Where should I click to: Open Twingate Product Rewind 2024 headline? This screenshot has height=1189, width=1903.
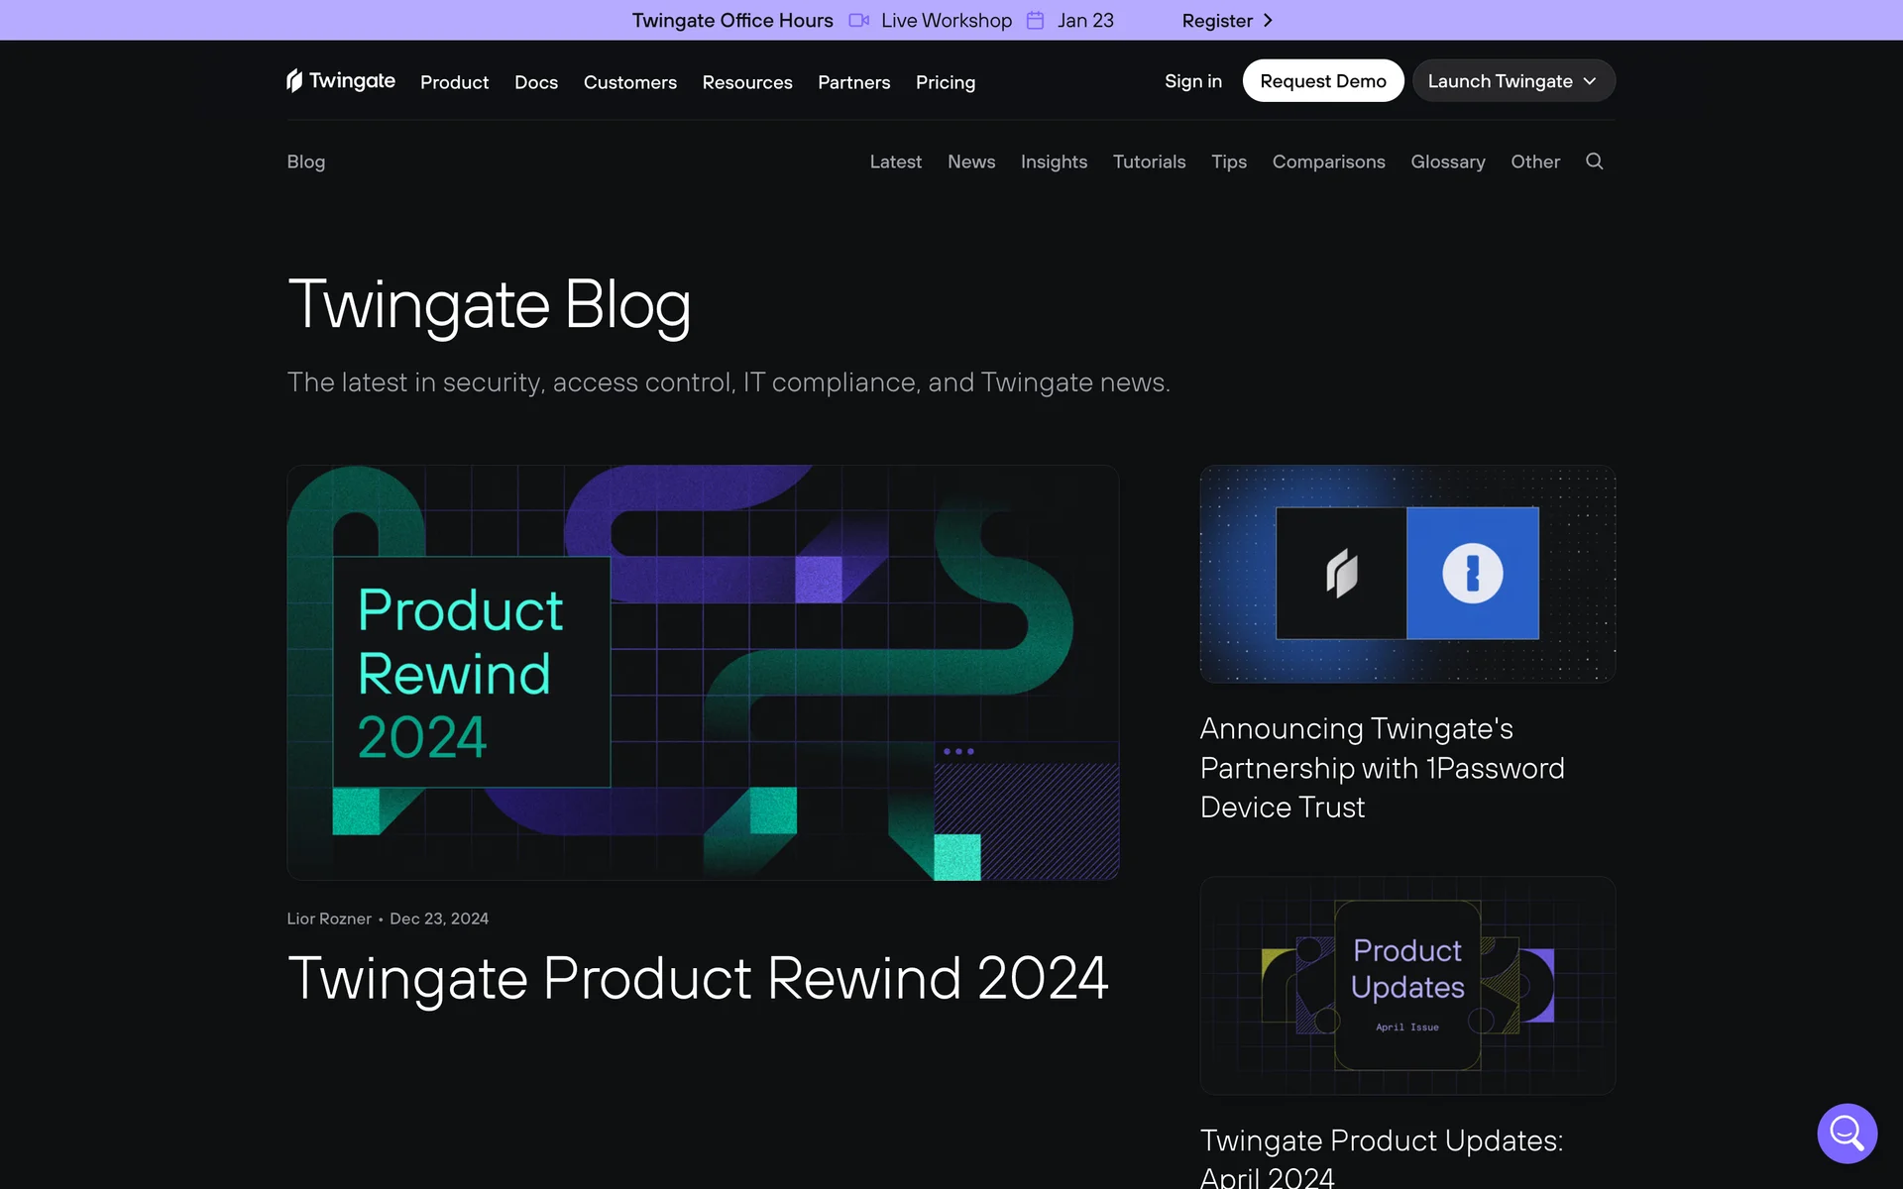pyautogui.click(x=697, y=978)
